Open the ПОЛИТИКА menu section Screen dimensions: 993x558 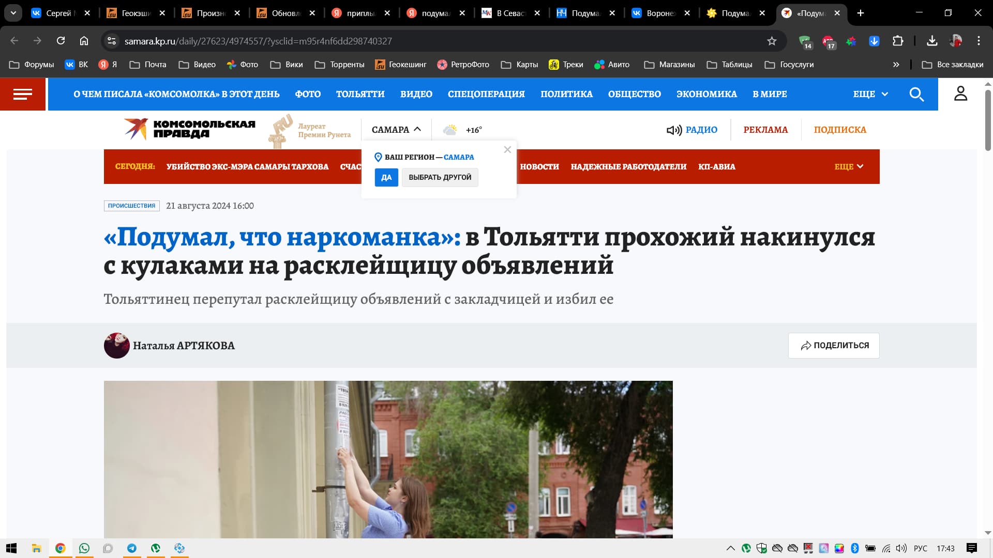566,94
